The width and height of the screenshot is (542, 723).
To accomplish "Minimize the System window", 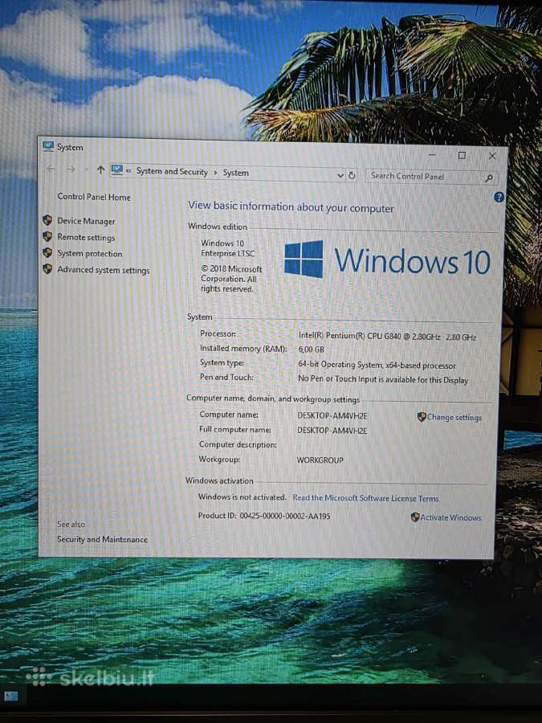I will [x=432, y=155].
